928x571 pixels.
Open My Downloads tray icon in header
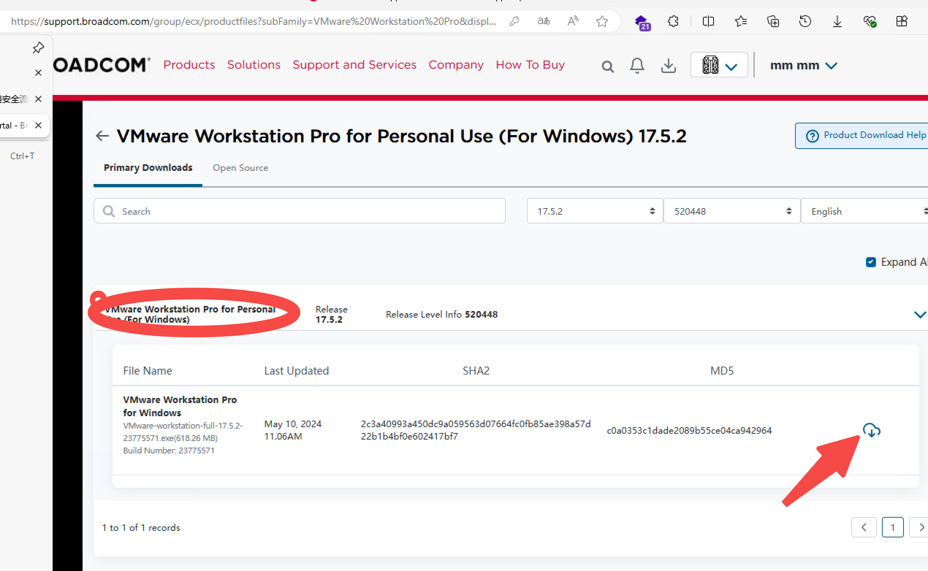click(668, 66)
